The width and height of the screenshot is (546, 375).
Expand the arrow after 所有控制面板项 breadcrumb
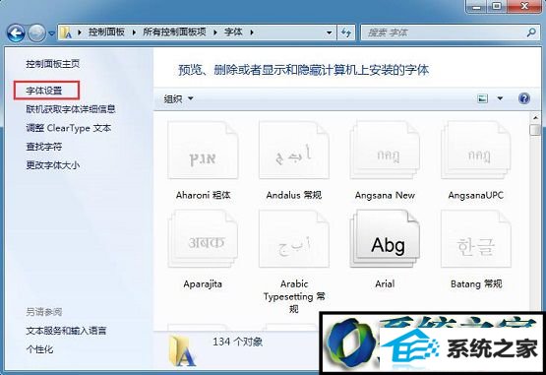pyautogui.click(x=215, y=32)
